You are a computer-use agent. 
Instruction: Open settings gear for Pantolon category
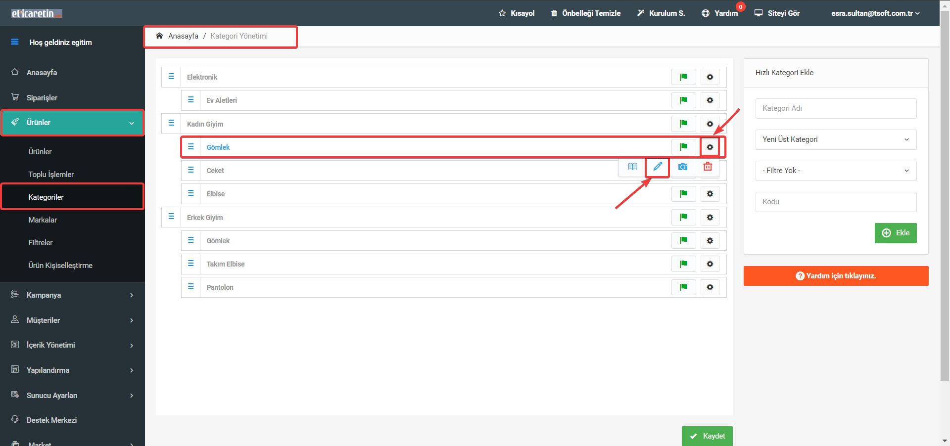(x=710, y=287)
